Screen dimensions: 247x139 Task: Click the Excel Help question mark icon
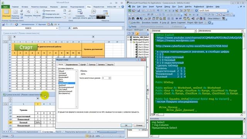(123, 7)
